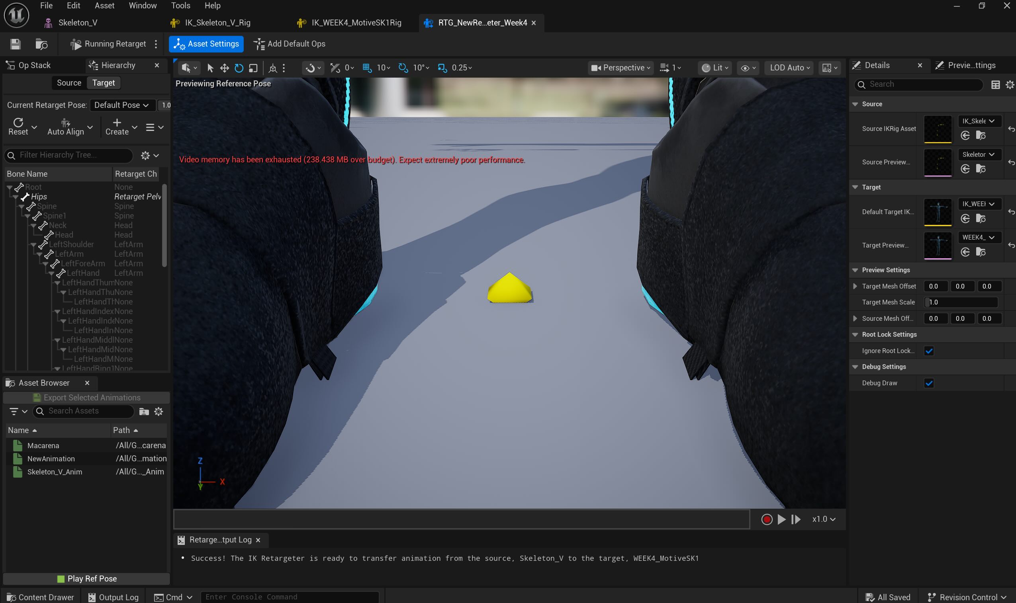Toggle the Debug Draw checkbox
This screenshot has height=603, width=1016.
point(929,383)
